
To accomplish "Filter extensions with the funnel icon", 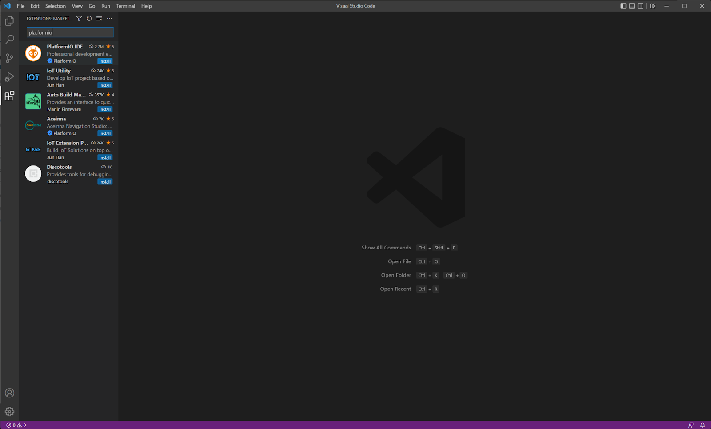I will (79, 19).
